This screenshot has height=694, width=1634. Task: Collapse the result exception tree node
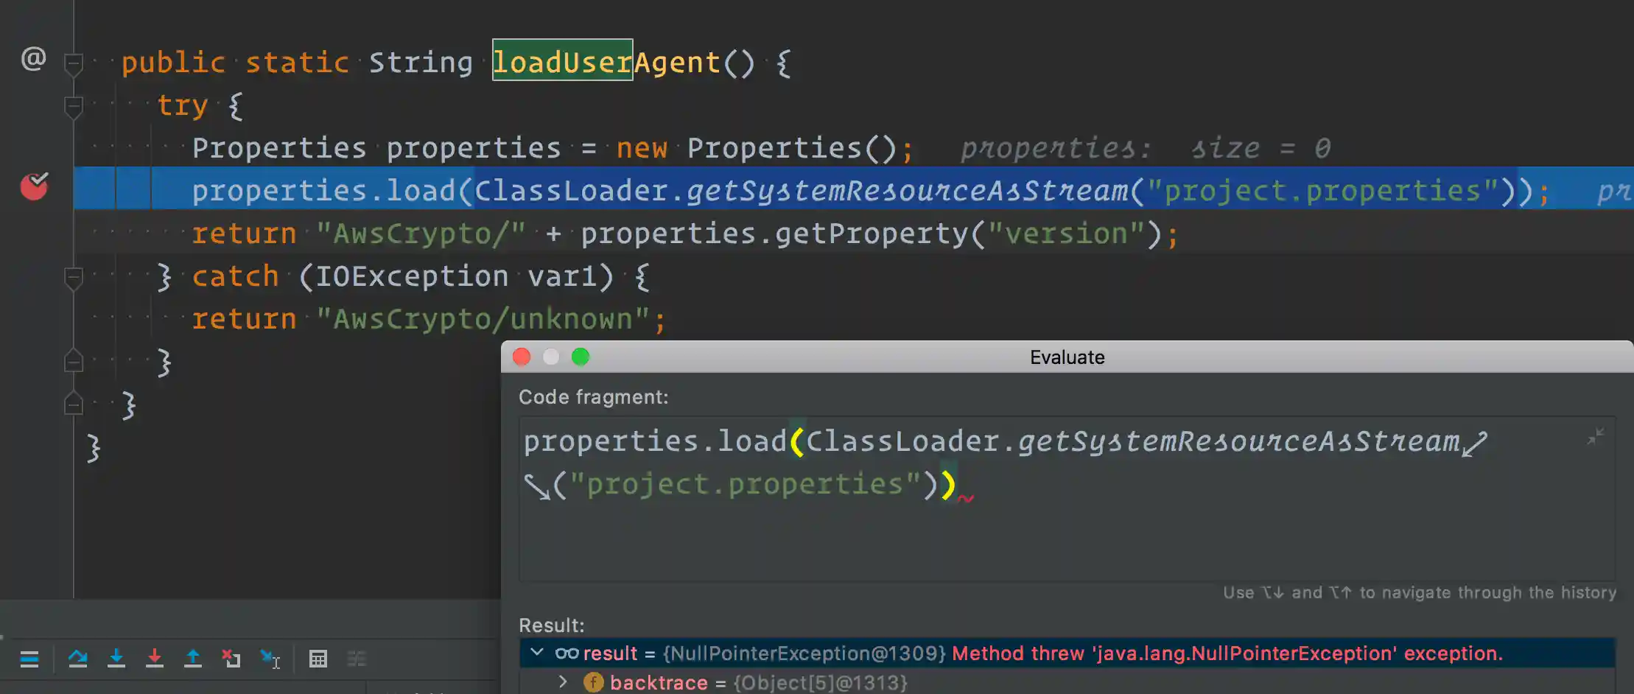click(x=537, y=653)
